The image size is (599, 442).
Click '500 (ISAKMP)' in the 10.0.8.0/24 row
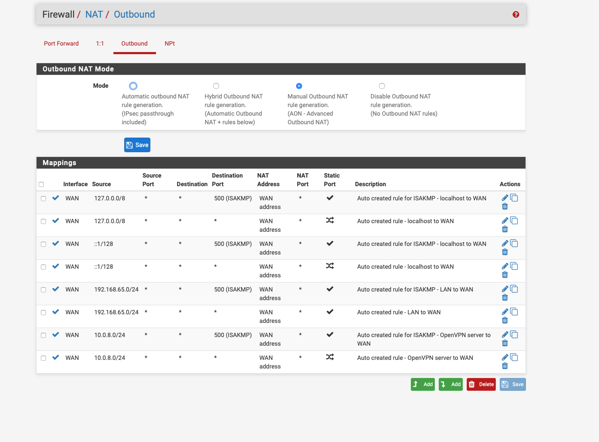point(233,335)
